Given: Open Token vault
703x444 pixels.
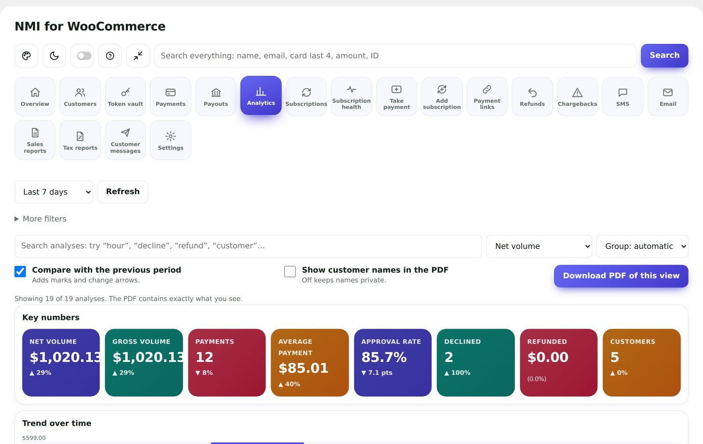Looking at the screenshot, I should click(125, 97).
